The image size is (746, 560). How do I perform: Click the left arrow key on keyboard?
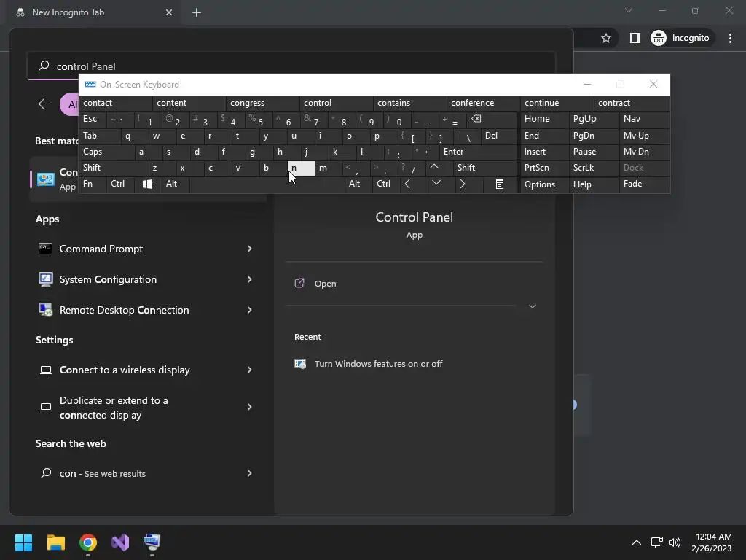click(x=407, y=184)
